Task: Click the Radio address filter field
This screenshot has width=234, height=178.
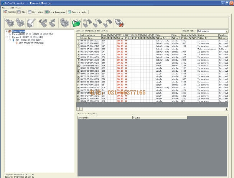Action: [x=91, y=38]
